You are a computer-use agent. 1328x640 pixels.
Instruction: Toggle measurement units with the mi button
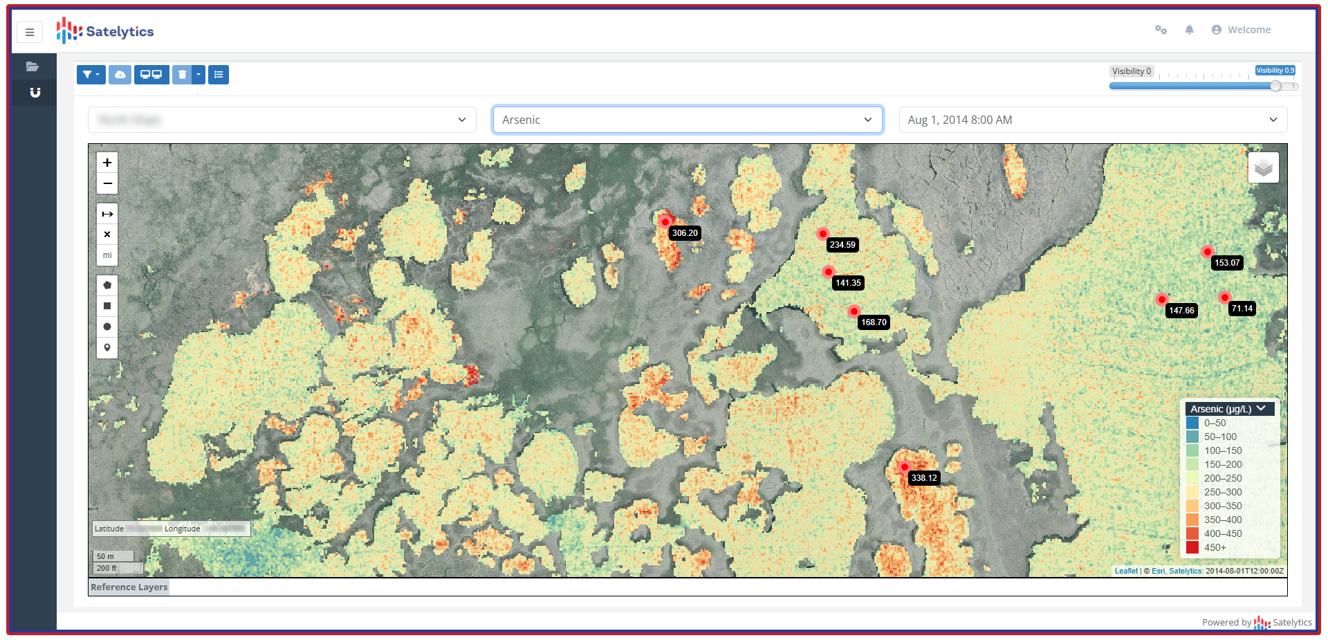[x=107, y=255]
